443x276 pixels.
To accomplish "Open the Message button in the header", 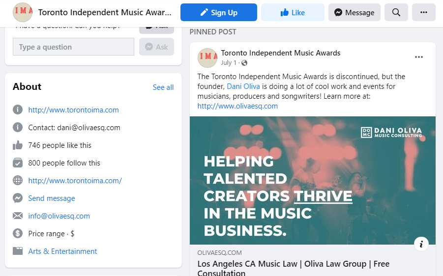I will pos(354,12).
